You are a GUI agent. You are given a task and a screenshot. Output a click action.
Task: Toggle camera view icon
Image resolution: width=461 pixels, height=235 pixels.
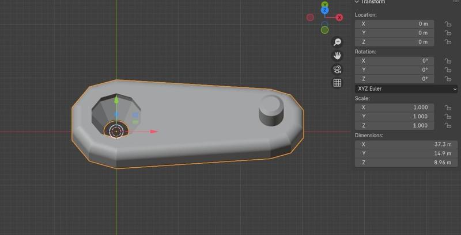pyautogui.click(x=337, y=70)
